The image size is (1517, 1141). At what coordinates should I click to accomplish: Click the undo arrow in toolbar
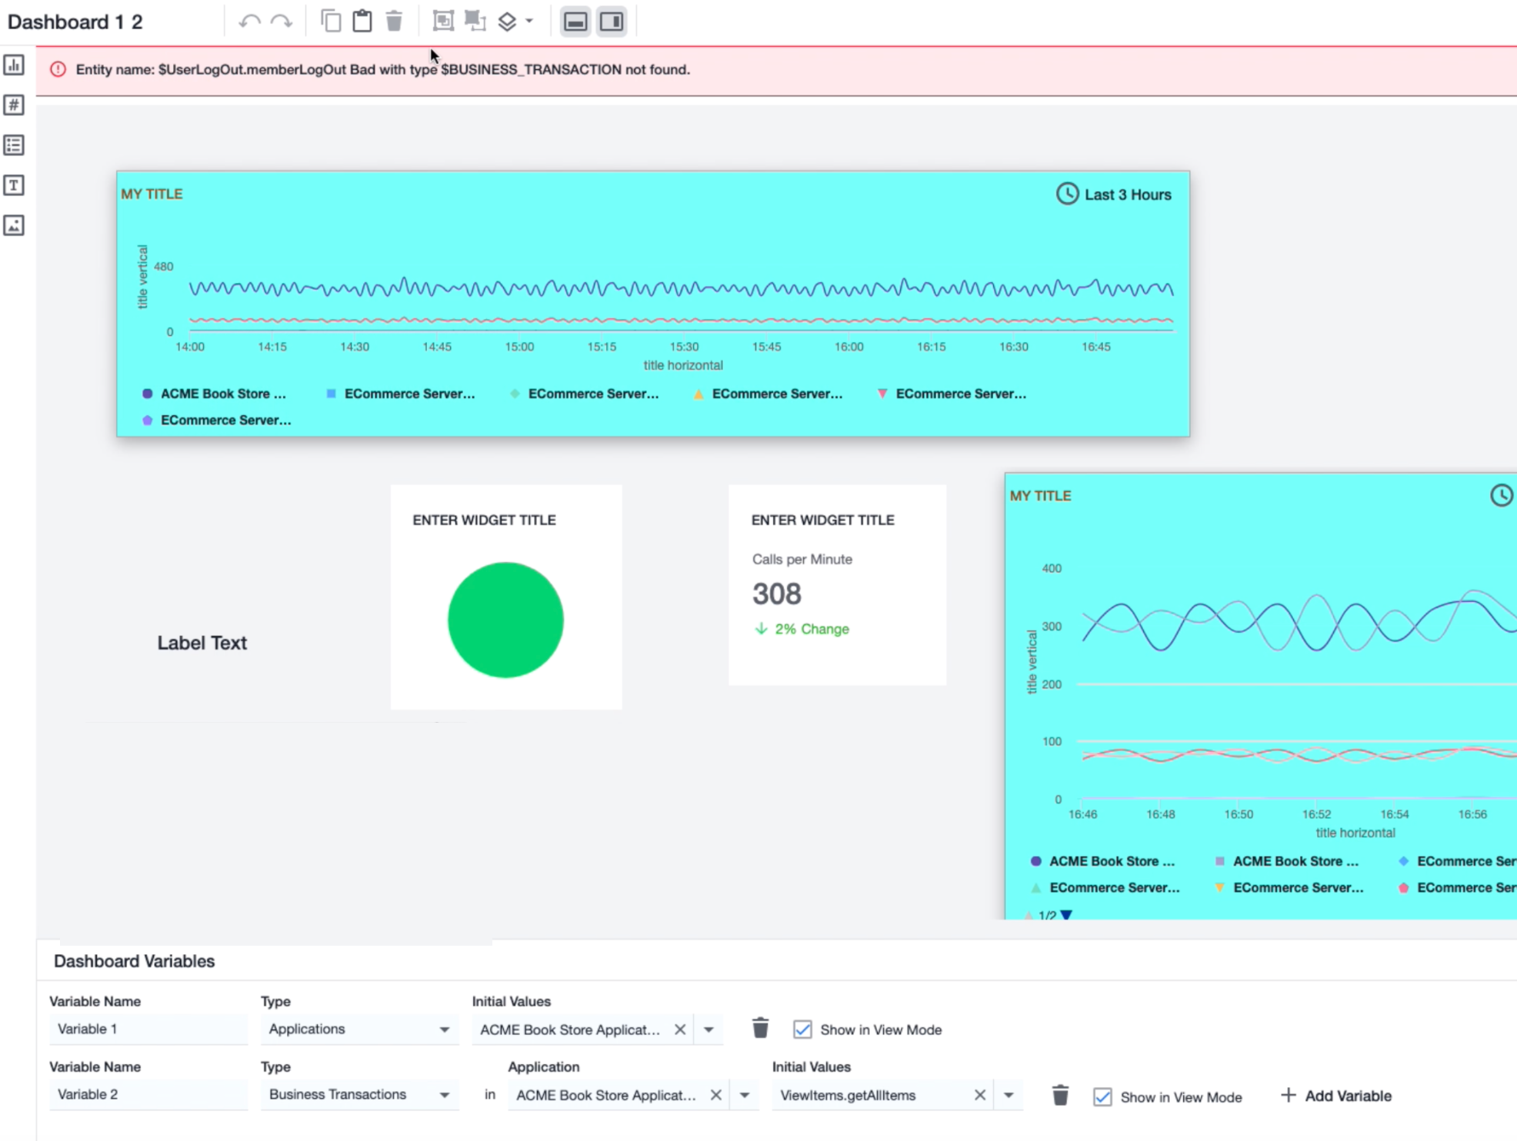coord(249,22)
